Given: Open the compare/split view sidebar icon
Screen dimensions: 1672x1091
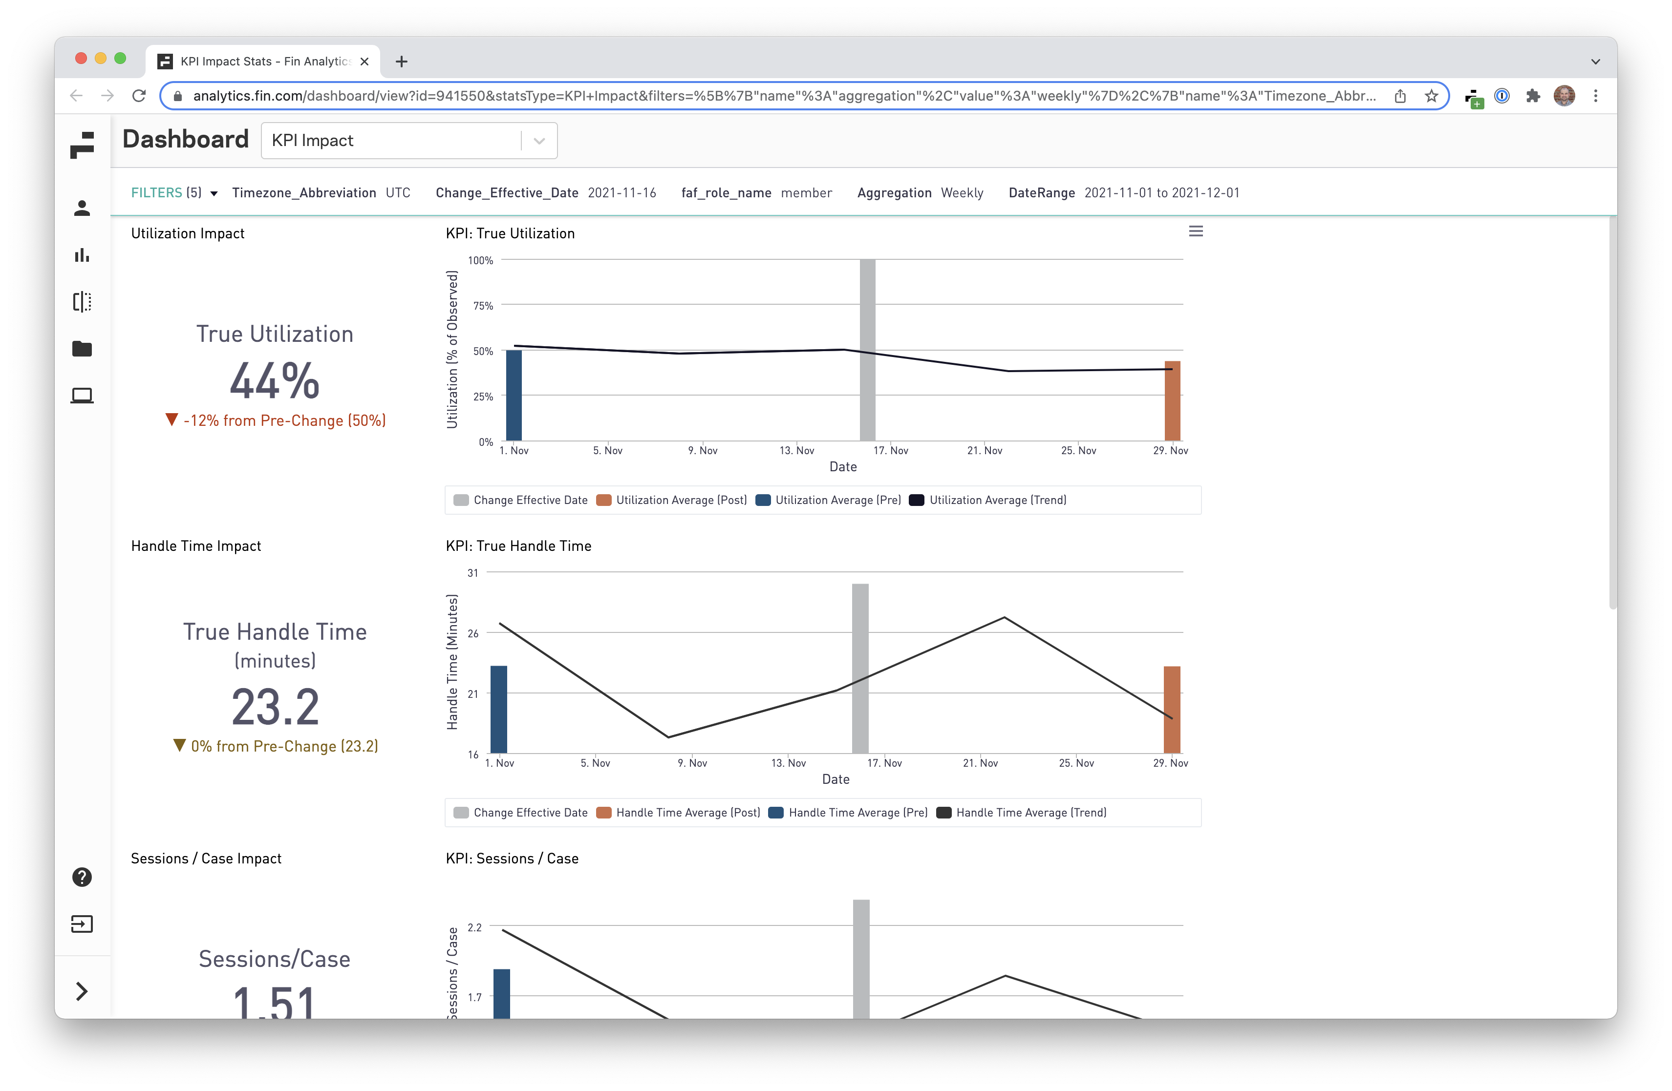Looking at the screenshot, I should 82,302.
